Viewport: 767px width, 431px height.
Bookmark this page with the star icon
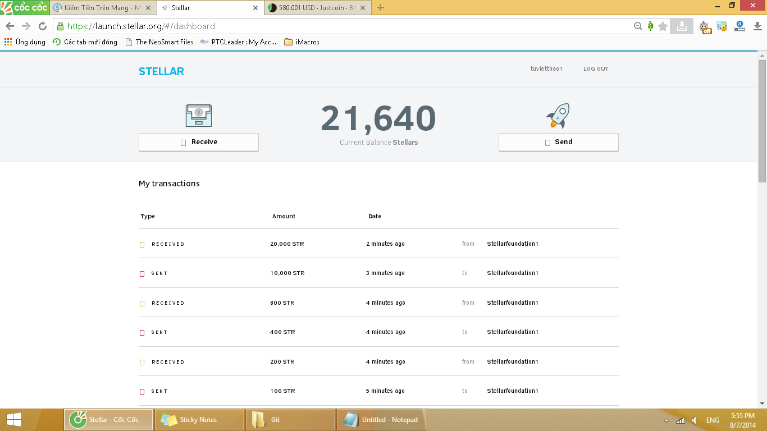point(663,26)
